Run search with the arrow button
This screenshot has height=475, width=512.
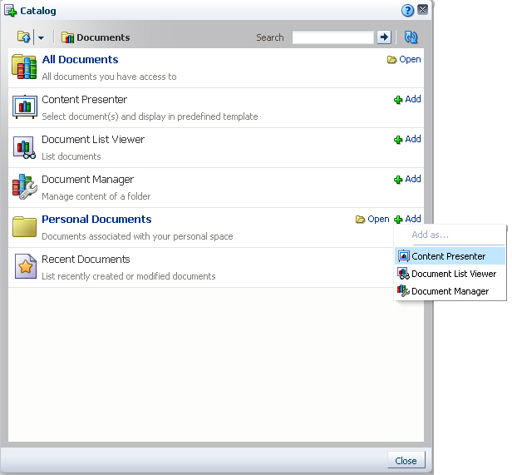click(x=384, y=37)
